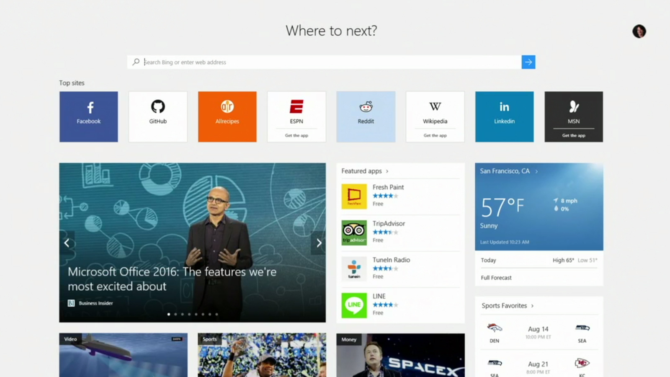Image resolution: width=670 pixels, height=377 pixels.
Task: Open the Sports news thumbnail
Action: [262, 355]
